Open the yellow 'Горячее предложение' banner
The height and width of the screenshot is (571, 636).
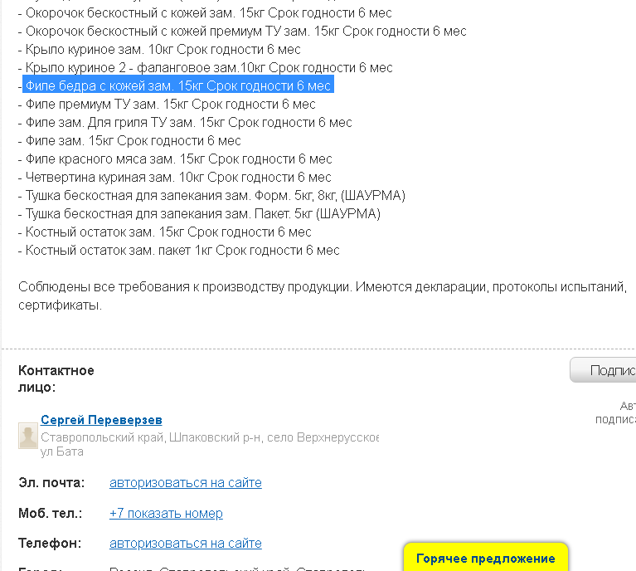pyautogui.click(x=486, y=558)
